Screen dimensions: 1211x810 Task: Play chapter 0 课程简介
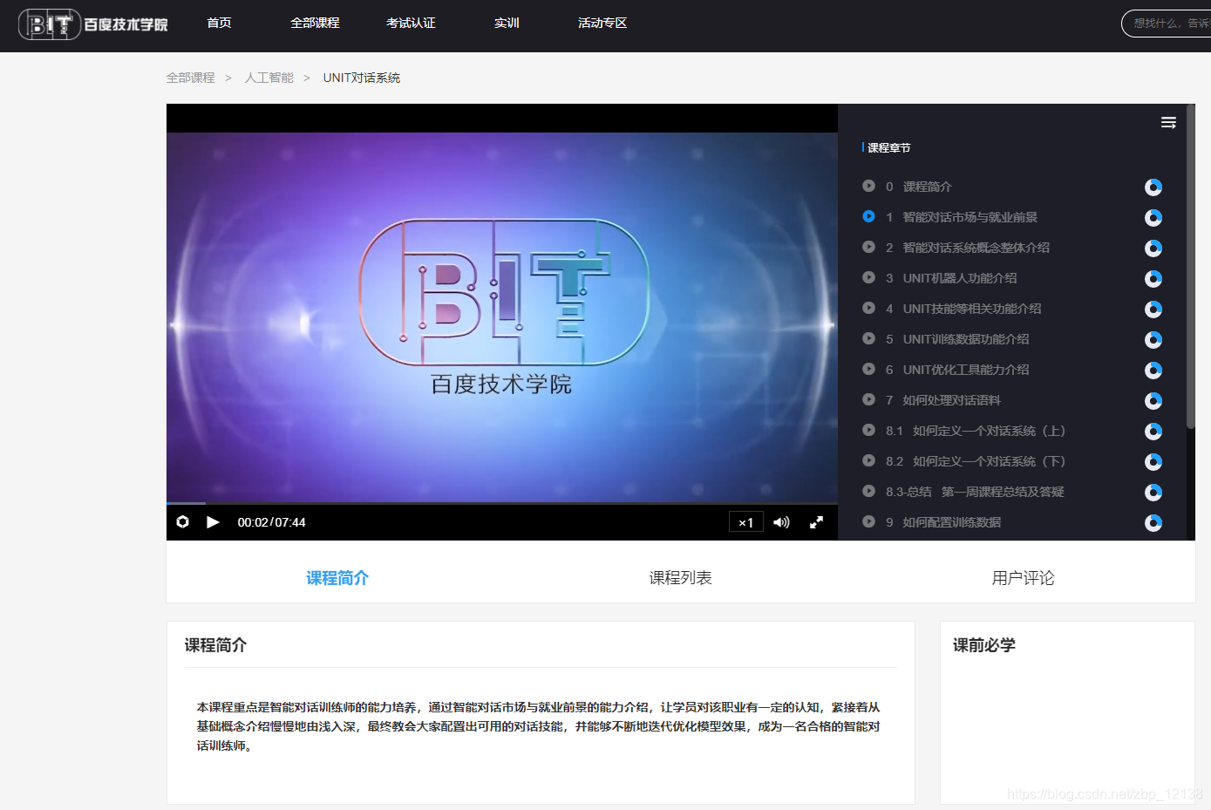tap(927, 187)
